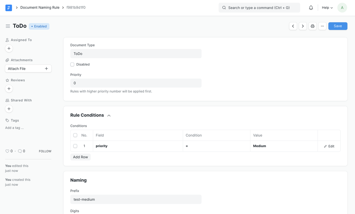Click the Prefix field test-medium
This screenshot has height=214, width=355.
click(x=136, y=199)
